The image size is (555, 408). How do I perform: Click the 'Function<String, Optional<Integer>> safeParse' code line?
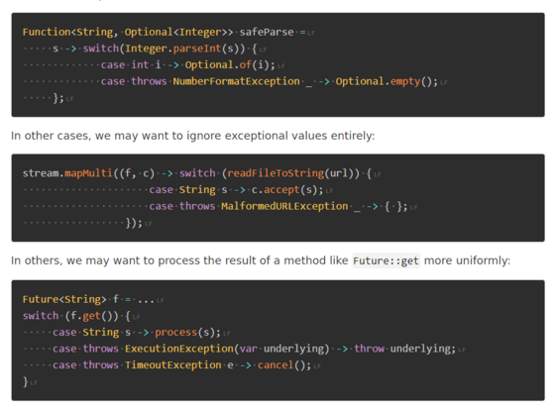click(165, 32)
